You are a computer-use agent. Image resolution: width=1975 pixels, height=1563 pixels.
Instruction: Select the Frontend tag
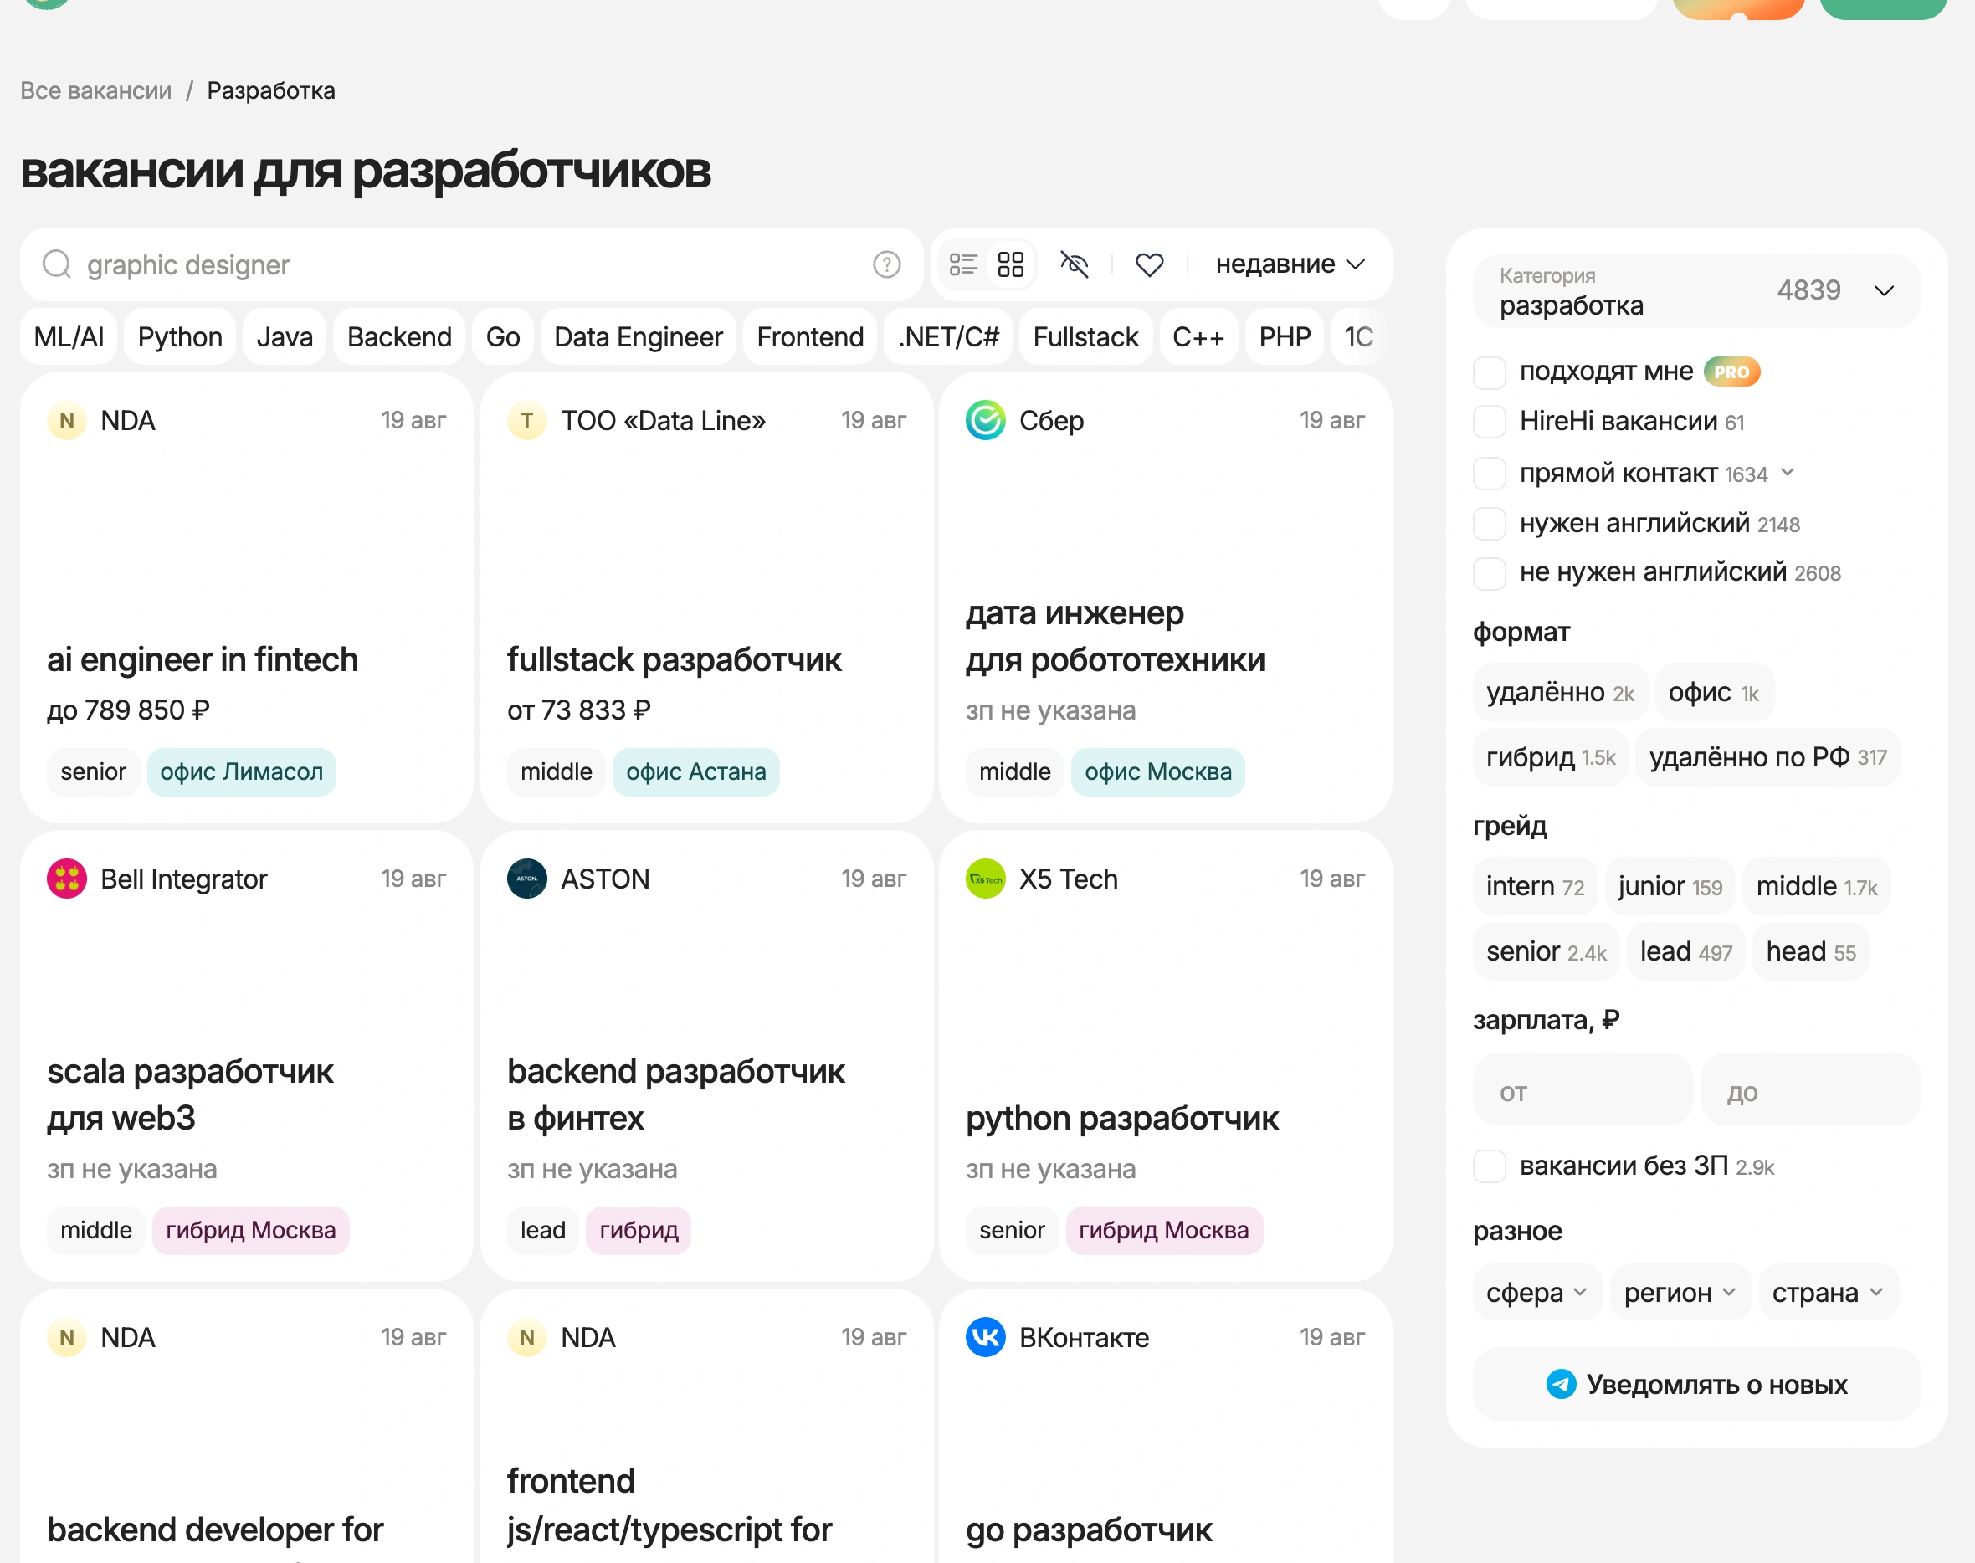[809, 336]
